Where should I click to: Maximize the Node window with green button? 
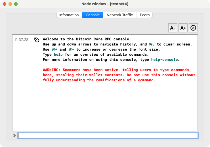tap(16, 4)
